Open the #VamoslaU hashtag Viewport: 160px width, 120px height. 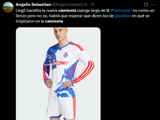pos(121,10)
